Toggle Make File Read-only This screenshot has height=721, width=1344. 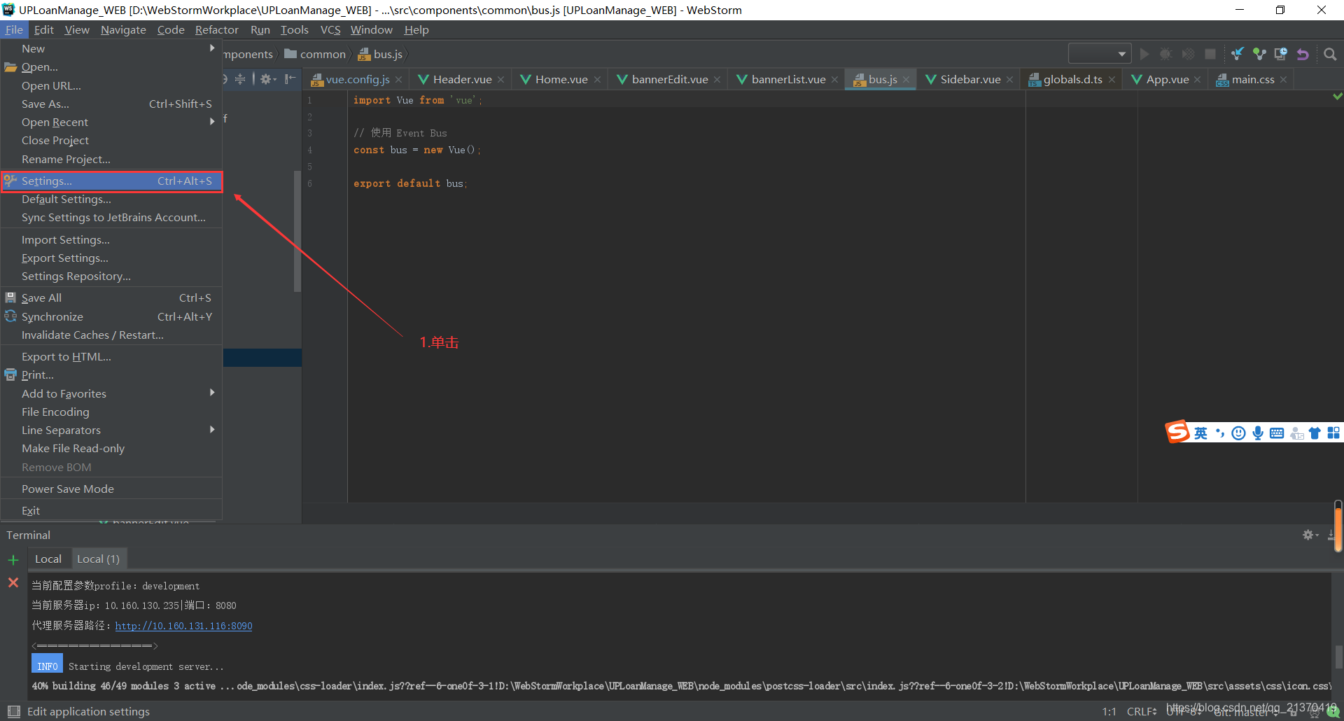[72, 448]
